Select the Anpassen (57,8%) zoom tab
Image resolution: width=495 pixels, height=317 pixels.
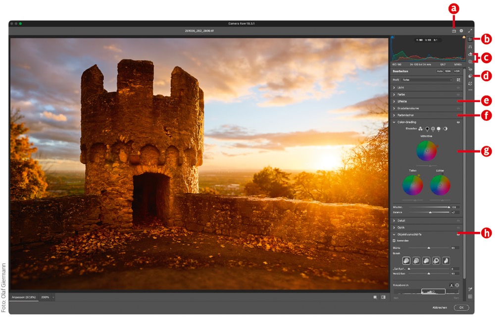[24, 297]
